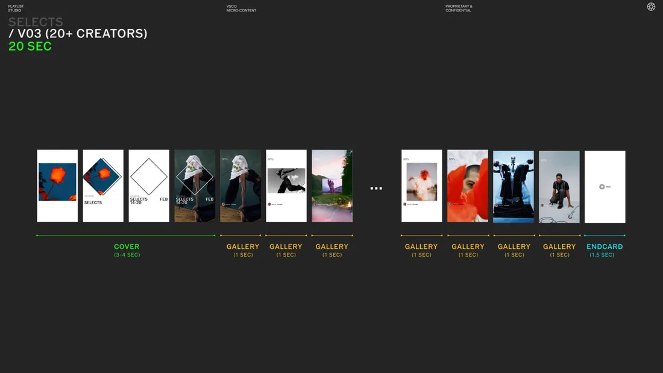Click the green COVER label
Screen dimensions: 663x373
click(x=127, y=246)
